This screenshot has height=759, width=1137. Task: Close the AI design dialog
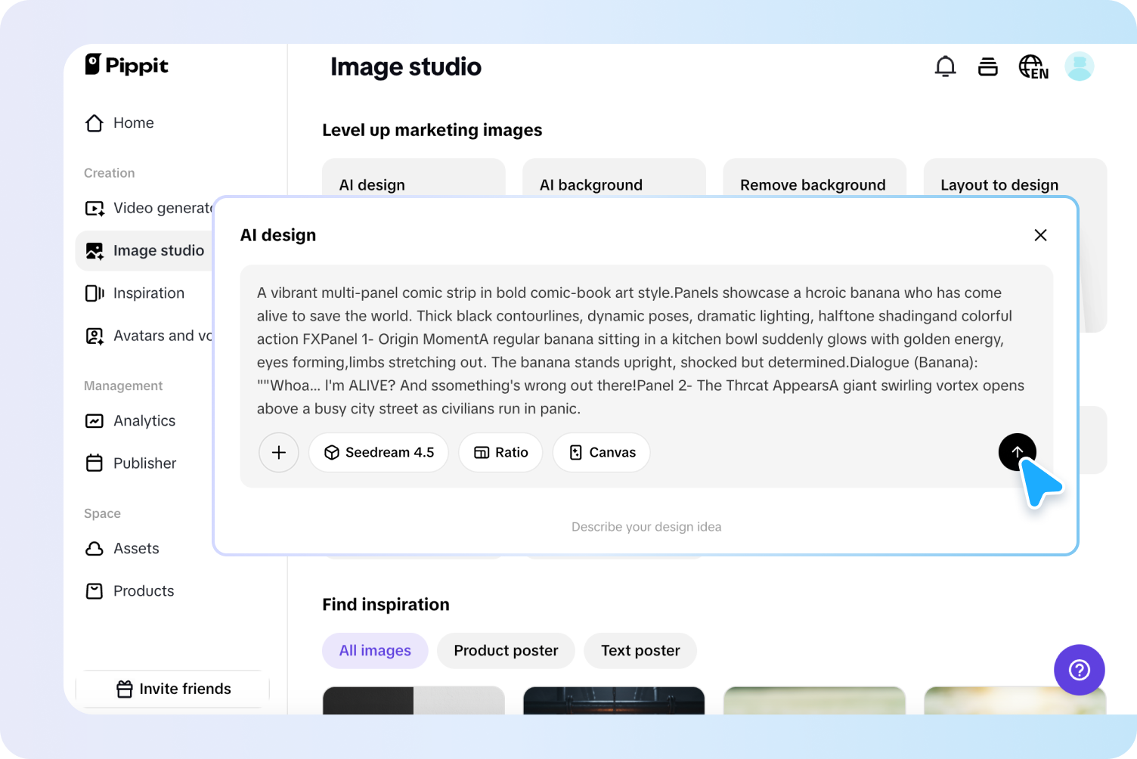coord(1040,235)
